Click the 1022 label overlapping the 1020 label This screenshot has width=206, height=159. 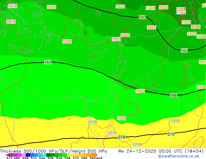click(x=125, y=35)
